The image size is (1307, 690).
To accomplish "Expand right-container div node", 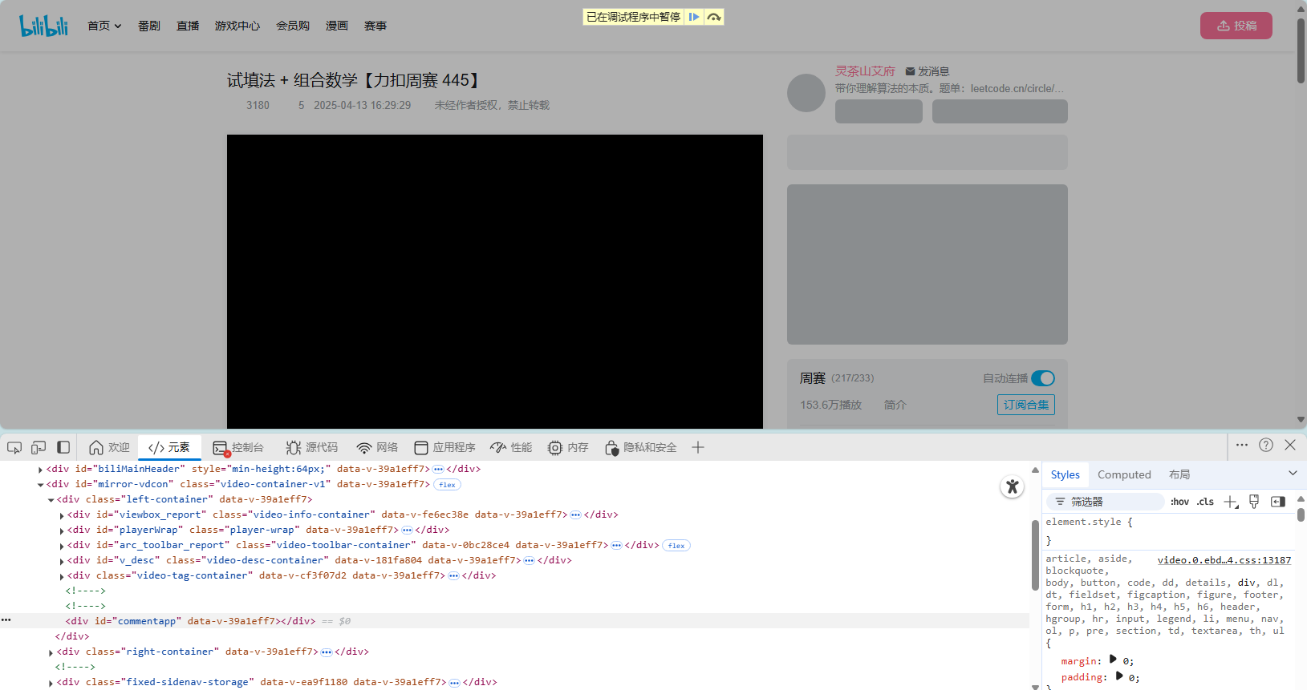I will (51, 652).
